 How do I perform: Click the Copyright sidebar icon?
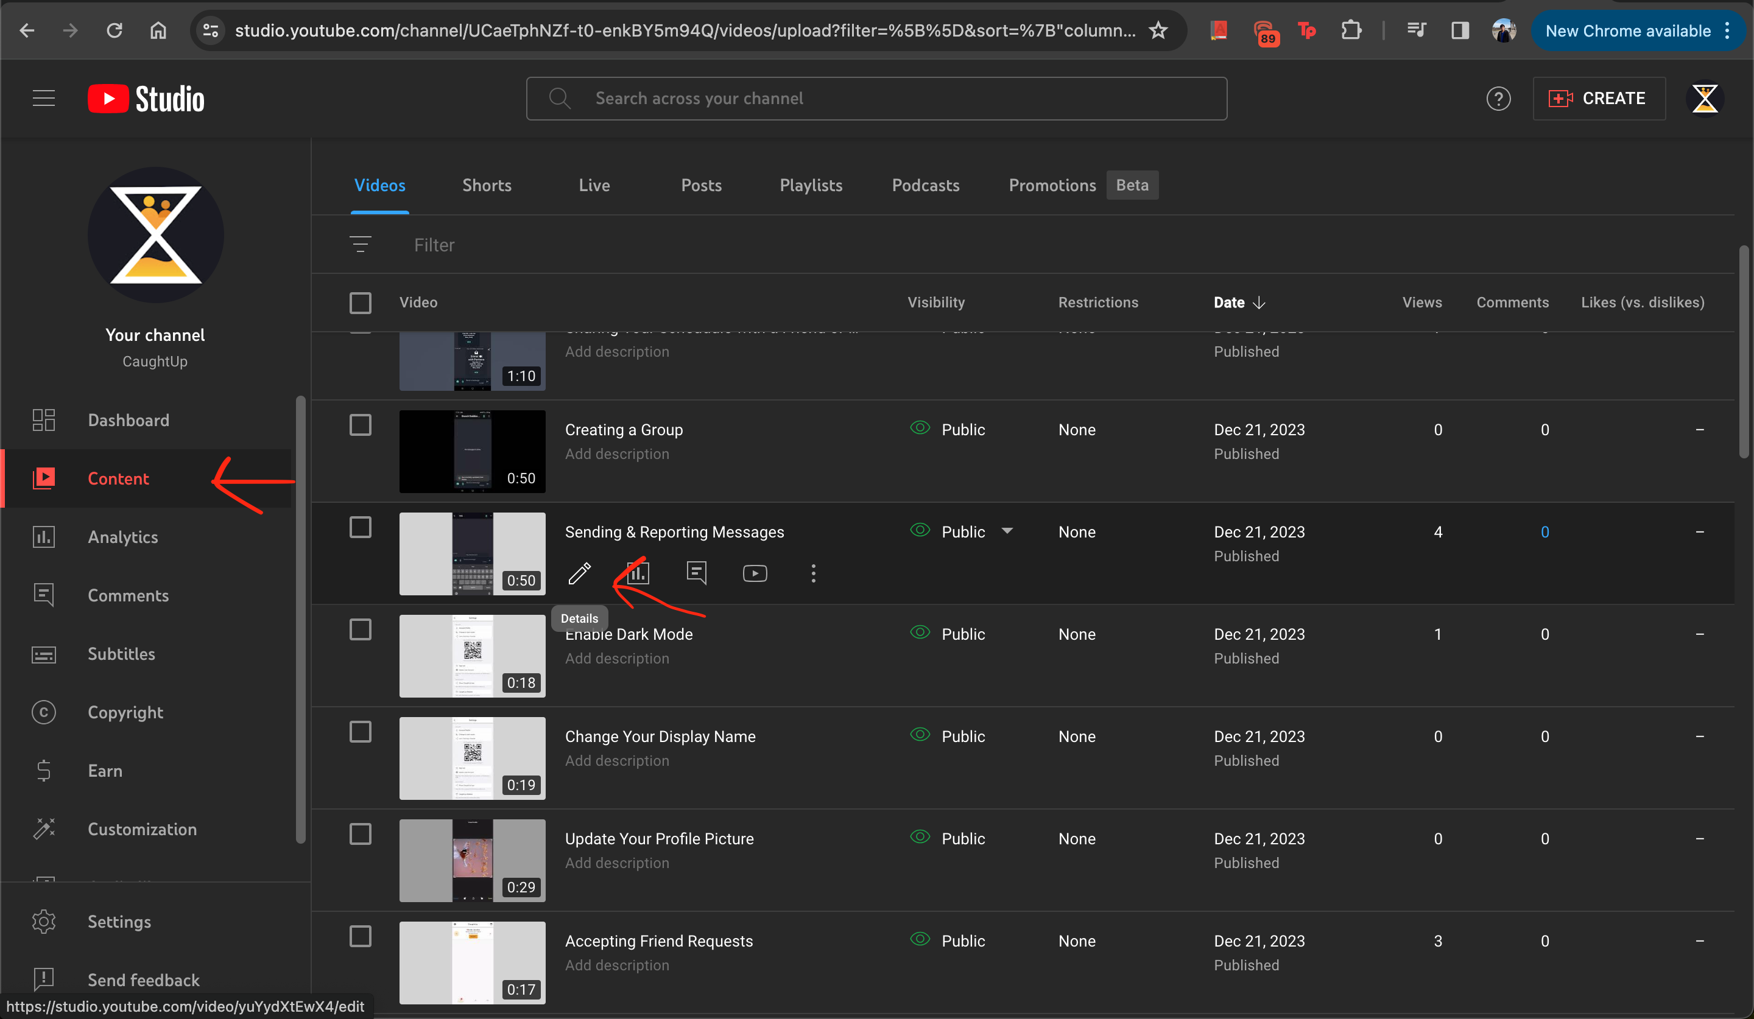[44, 712]
